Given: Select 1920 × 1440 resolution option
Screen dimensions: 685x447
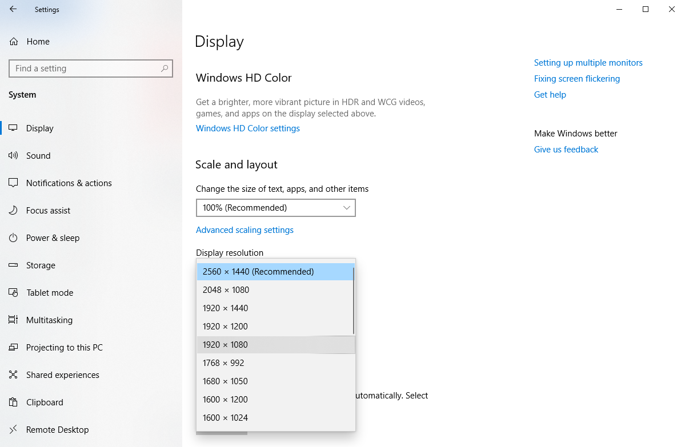Looking at the screenshot, I should [276, 308].
